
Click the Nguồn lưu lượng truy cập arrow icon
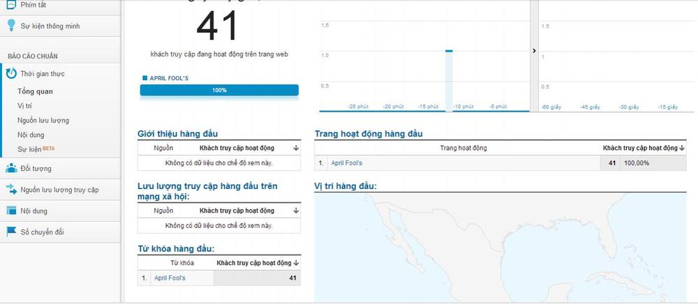click(12, 190)
